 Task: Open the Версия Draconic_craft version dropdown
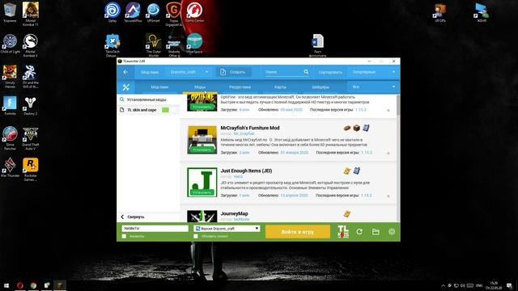tap(227, 228)
